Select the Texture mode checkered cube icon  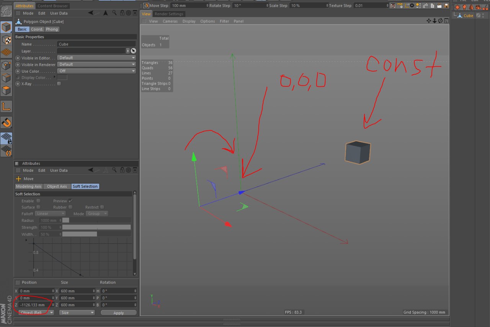(6, 39)
